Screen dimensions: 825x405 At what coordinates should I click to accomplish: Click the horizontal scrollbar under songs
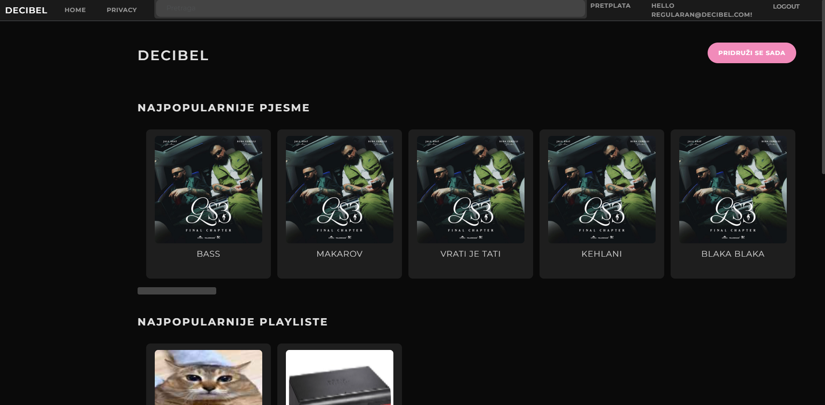pyautogui.click(x=177, y=291)
